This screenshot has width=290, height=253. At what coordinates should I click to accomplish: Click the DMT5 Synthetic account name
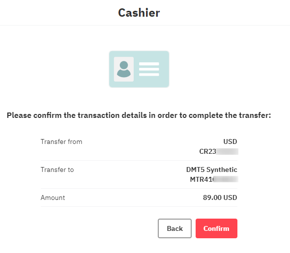[211, 169]
